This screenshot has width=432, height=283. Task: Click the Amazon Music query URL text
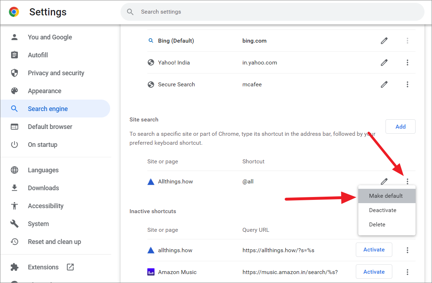pyautogui.click(x=290, y=272)
